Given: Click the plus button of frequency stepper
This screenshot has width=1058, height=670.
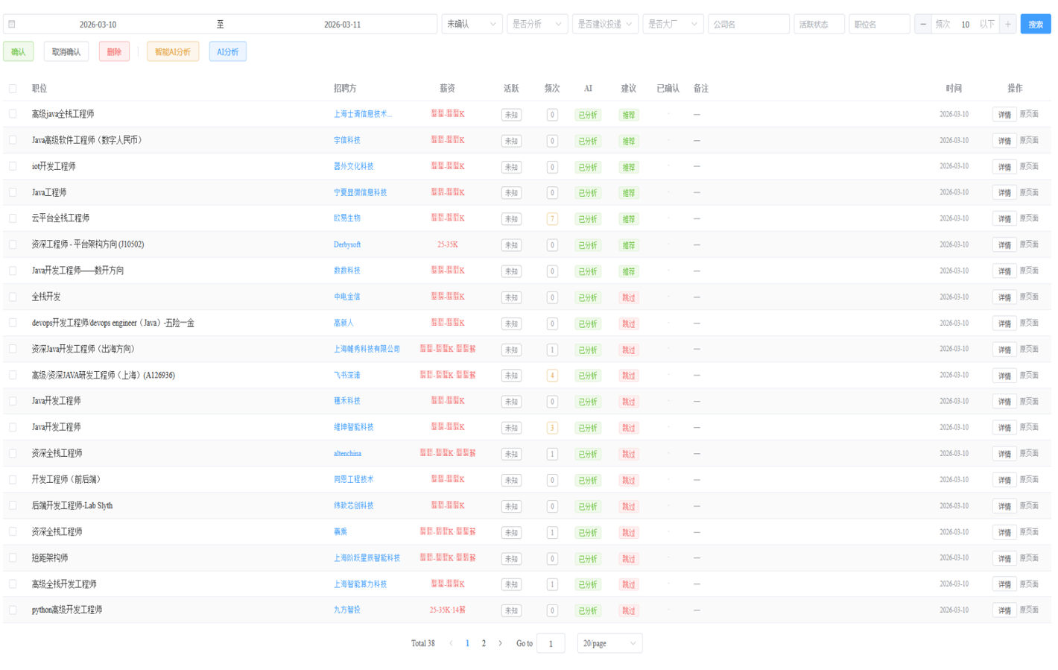Looking at the screenshot, I should 1007,25.
